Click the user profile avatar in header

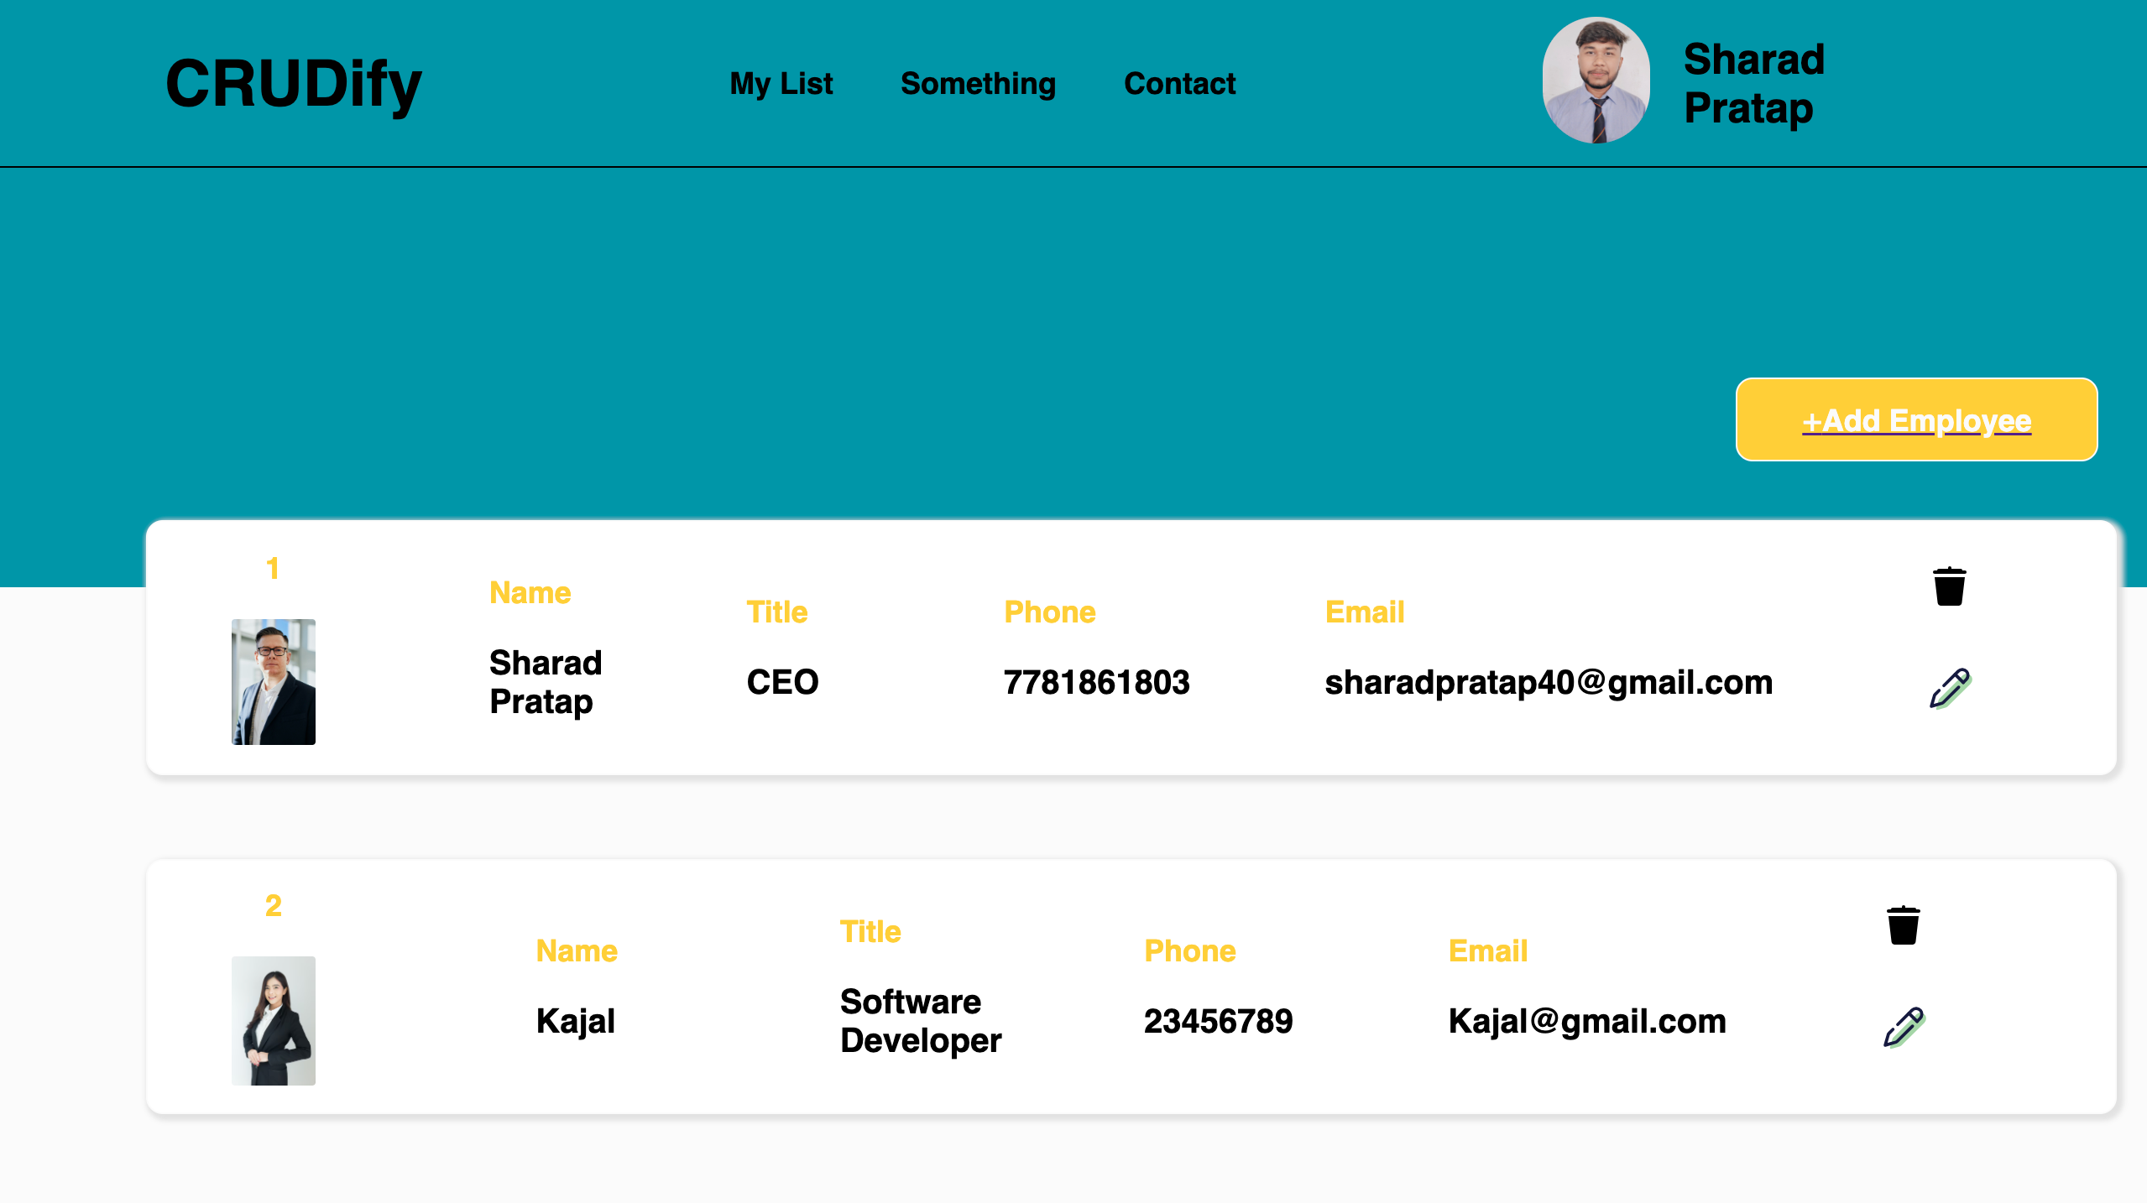click(x=1596, y=81)
